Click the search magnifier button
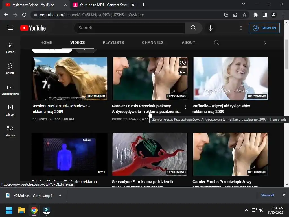 [x=193, y=28]
